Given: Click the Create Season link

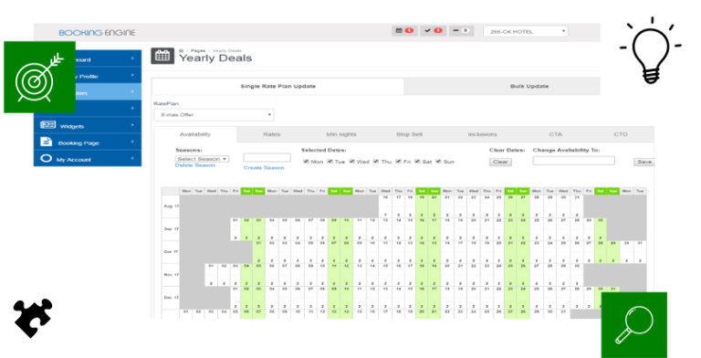Looking at the screenshot, I should pos(264,168).
